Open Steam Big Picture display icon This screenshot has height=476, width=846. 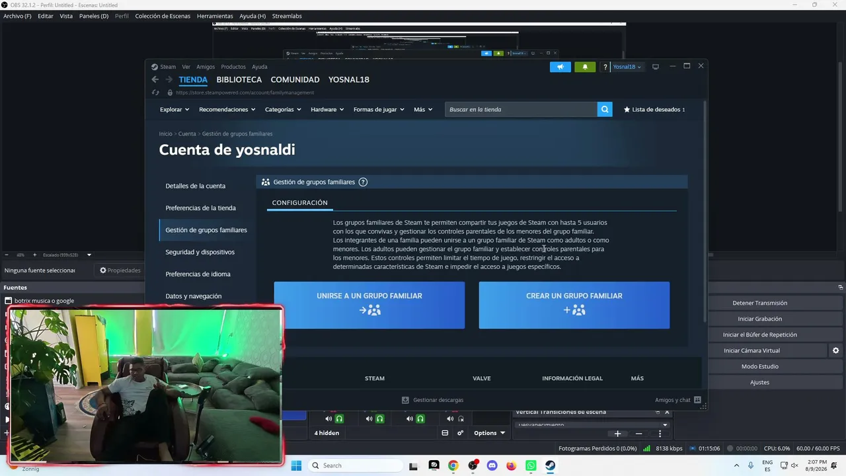pyautogui.click(x=656, y=67)
